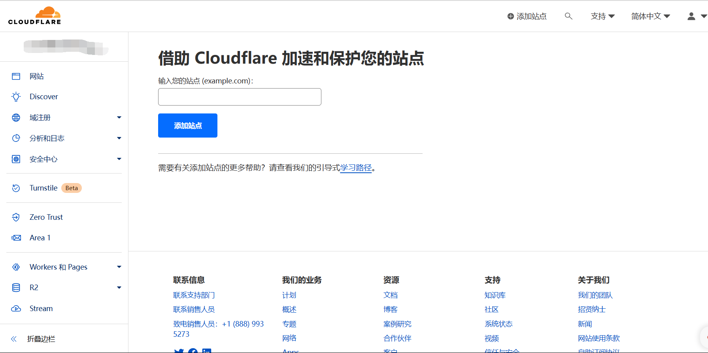
Task: Expand the 分析和日志 submenu arrow
Action: click(119, 138)
